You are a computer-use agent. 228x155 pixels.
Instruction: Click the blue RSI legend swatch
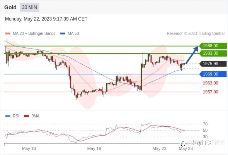8,116
